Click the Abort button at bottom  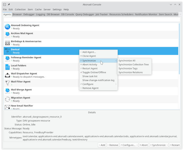pyautogui.click(x=144, y=145)
